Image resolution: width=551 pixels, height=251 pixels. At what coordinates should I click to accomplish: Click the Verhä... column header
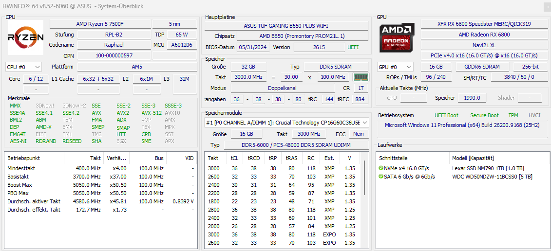pos(115,158)
